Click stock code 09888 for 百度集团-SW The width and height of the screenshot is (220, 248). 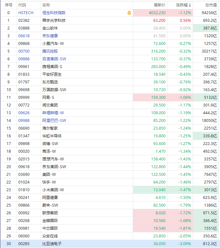coord(24,59)
